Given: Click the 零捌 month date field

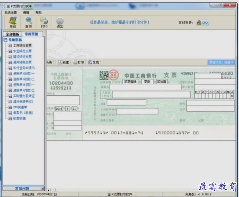Looking at the screenshot, I should 147,82.
